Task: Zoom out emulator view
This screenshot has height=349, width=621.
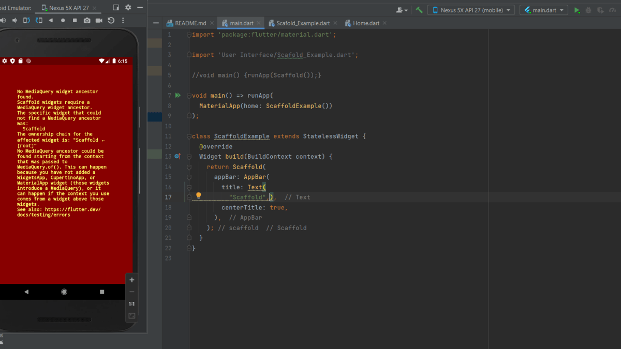Action: tap(132, 292)
